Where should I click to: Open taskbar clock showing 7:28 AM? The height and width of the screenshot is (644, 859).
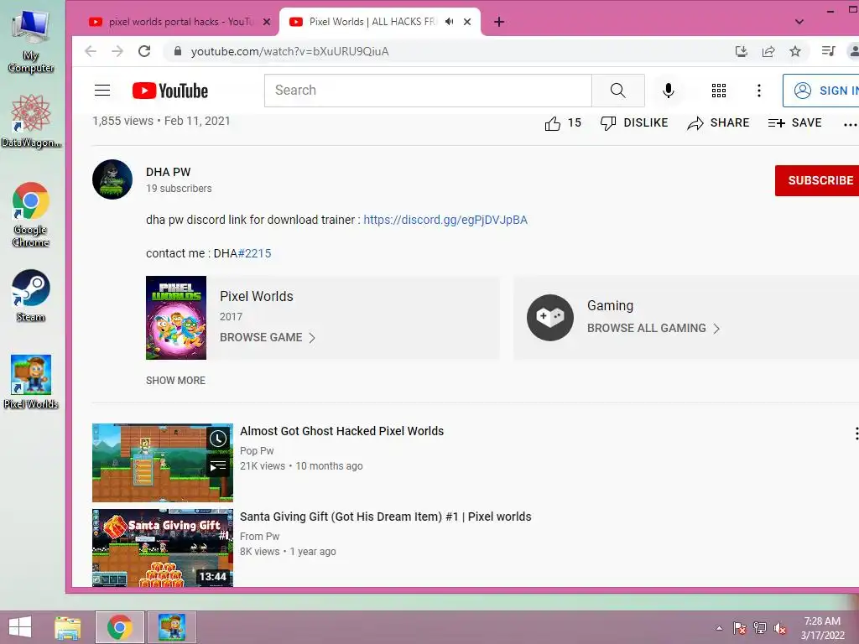point(822,628)
